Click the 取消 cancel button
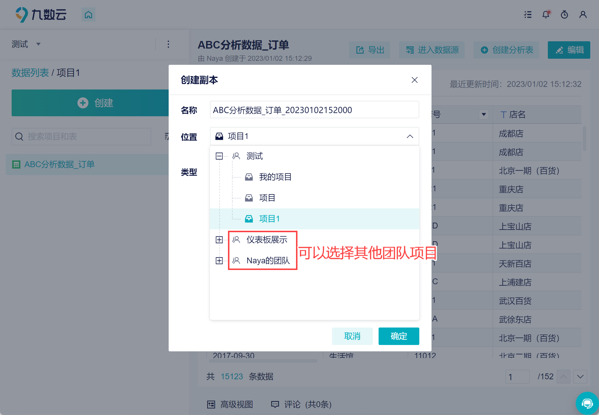599x415 pixels. pyautogui.click(x=352, y=336)
